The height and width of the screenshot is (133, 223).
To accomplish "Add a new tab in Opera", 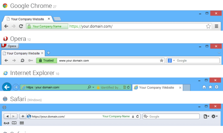I will pyautogui.click(x=48, y=53).
